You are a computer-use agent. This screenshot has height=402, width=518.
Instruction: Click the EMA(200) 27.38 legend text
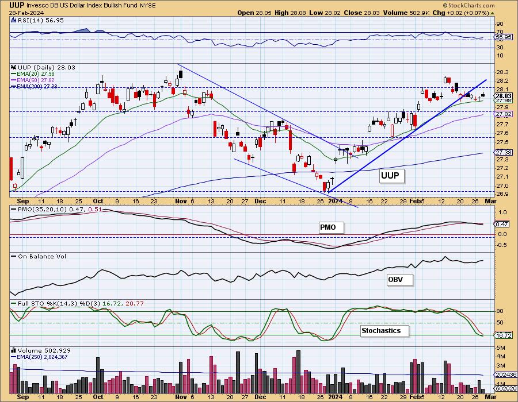(37, 86)
